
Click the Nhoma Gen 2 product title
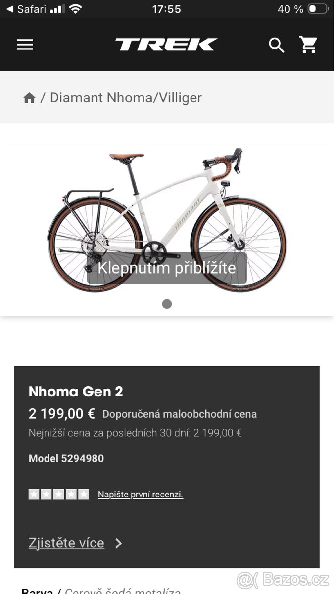(x=76, y=392)
